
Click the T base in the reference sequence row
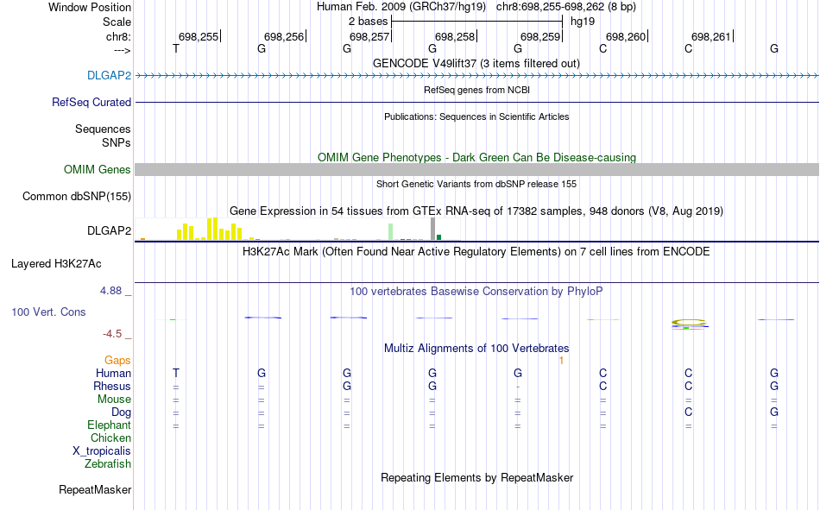click(x=176, y=48)
